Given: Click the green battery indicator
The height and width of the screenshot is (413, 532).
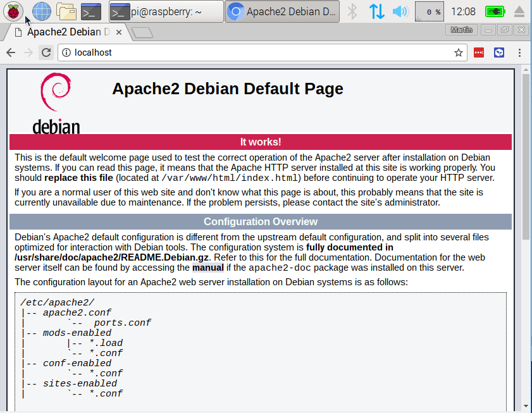Looking at the screenshot, I should pos(495,11).
